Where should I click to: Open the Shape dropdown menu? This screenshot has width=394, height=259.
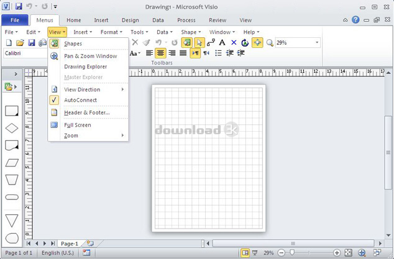click(191, 32)
